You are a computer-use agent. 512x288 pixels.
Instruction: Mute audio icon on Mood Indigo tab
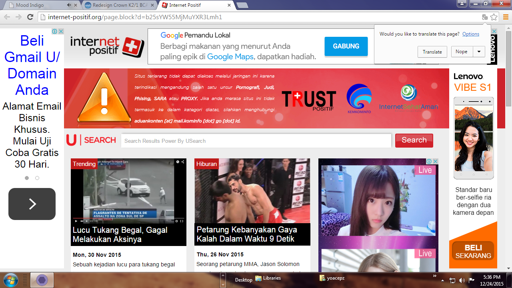[x=69, y=5]
